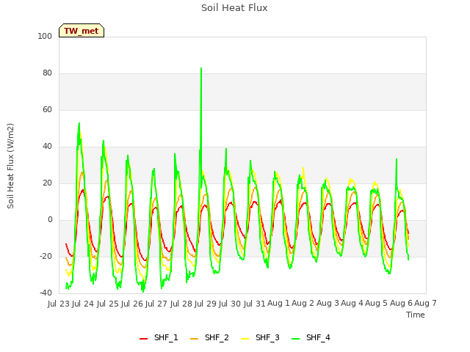Screen dimensions: 470x352
Task: Click the x-axis label Jul 26
Action: coord(132,304)
